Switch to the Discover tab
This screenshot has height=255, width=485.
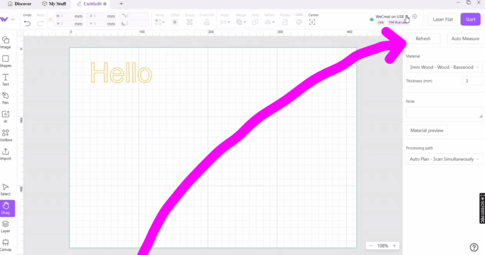(20, 4)
